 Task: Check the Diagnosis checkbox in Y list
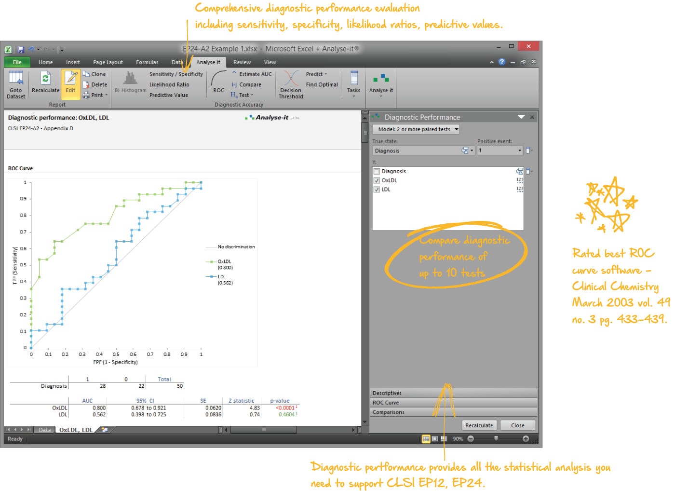tap(377, 171)
